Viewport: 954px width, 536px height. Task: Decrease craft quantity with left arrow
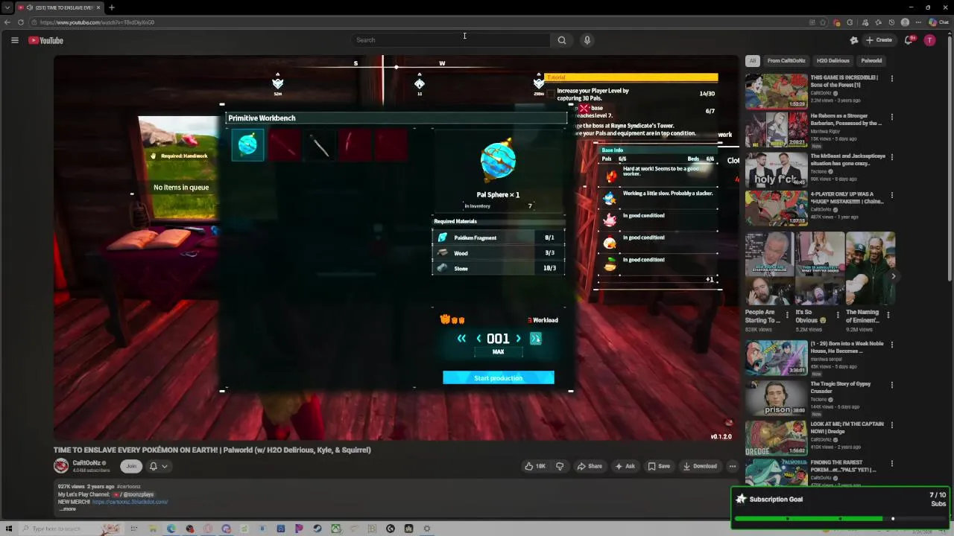coord(478,339)
